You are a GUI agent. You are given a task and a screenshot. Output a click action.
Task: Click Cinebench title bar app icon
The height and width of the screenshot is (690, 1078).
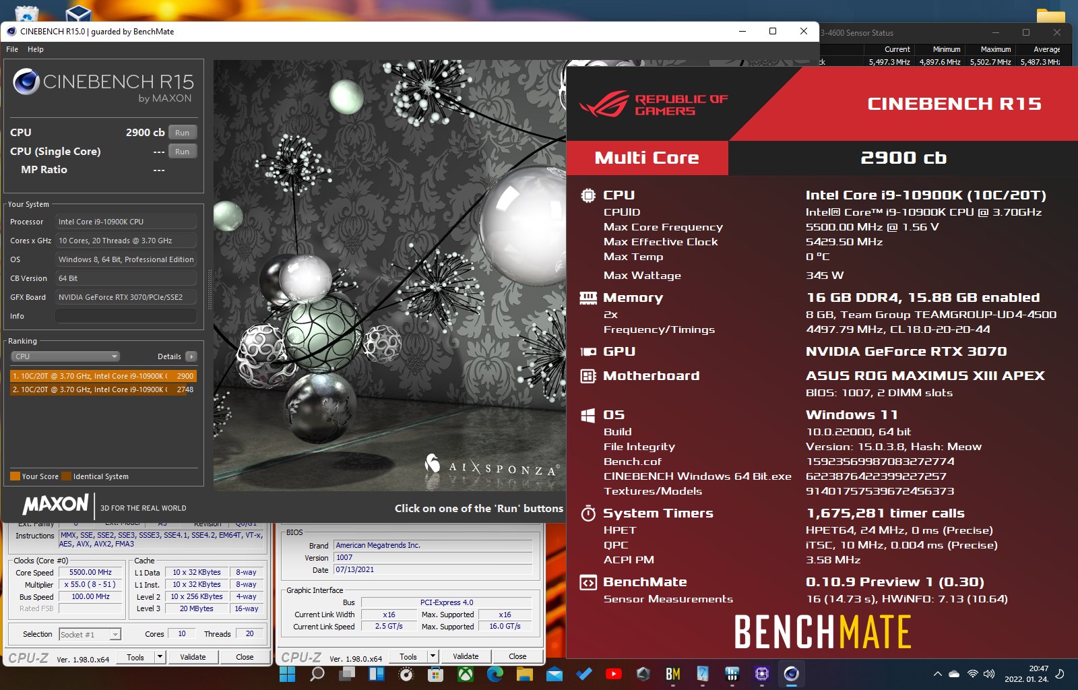coord(11,31)
